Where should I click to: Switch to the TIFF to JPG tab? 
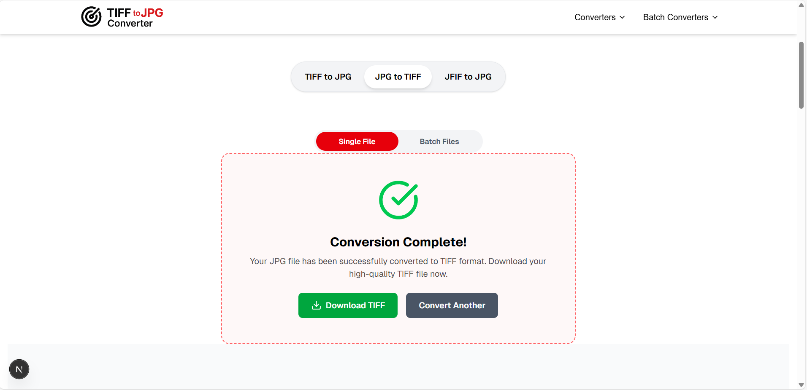coord(328,77)
